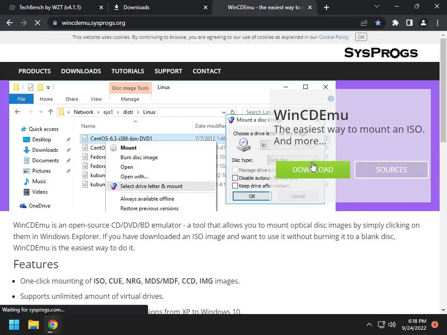Click OK in Mount a disc image dialog
Viewport: 447px width, 335px height.
coord(252,196)
